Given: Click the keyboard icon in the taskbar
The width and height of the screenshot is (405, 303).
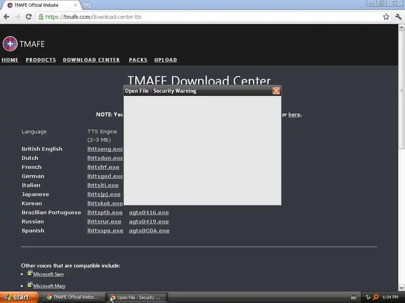Looking at the screenshot, I should pyautogui.click(x=354, y=297).
